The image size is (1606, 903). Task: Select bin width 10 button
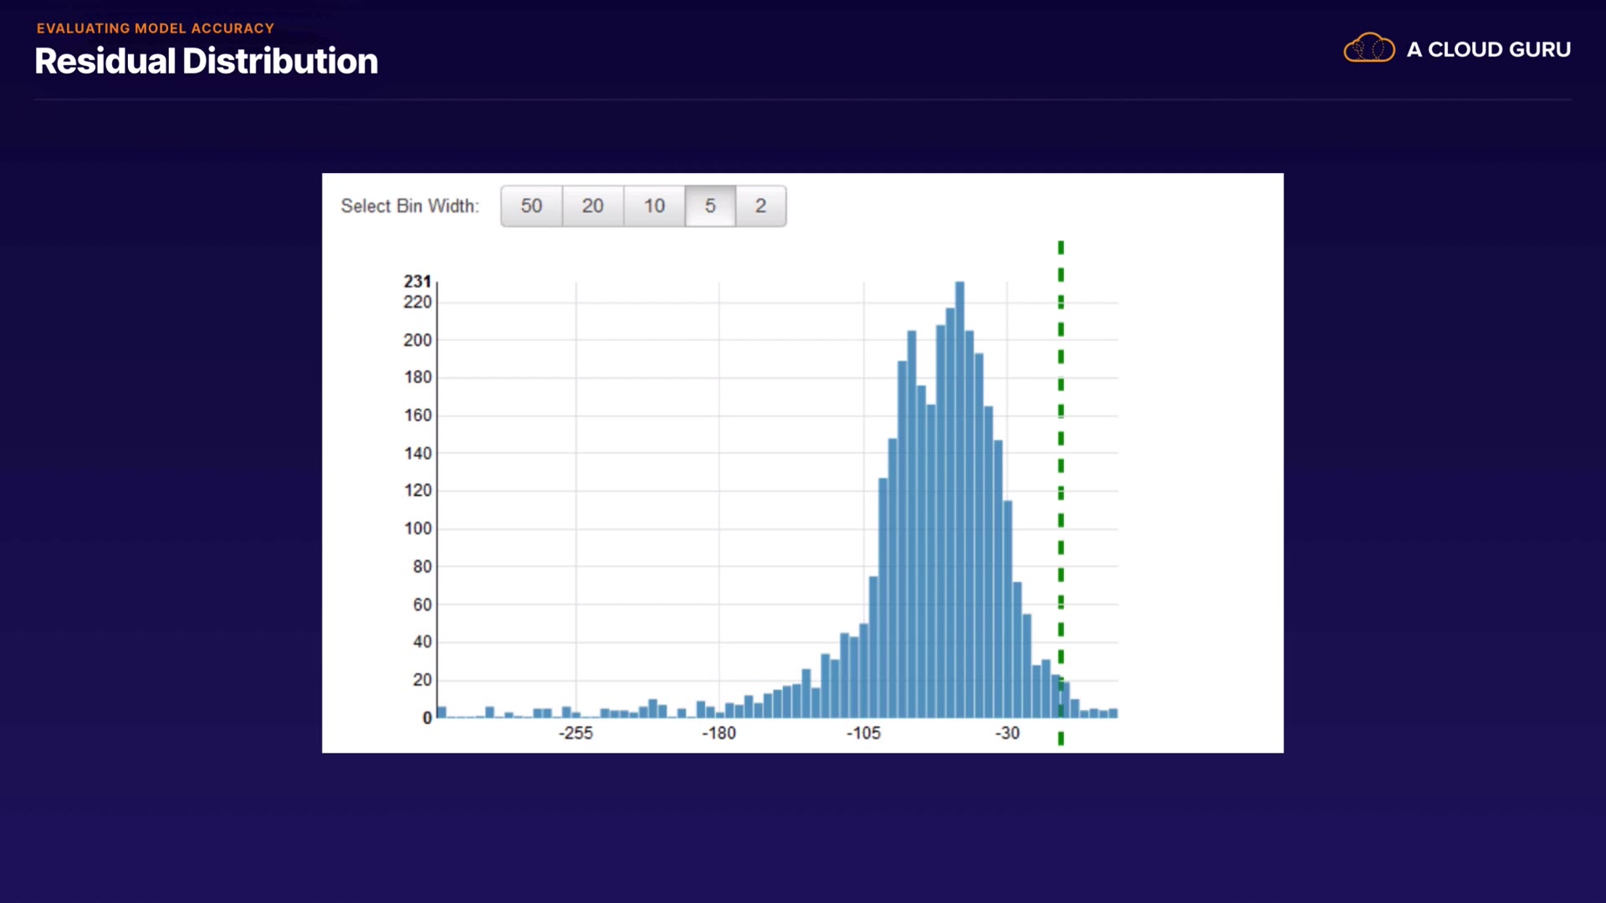click(x=654, y=206)
